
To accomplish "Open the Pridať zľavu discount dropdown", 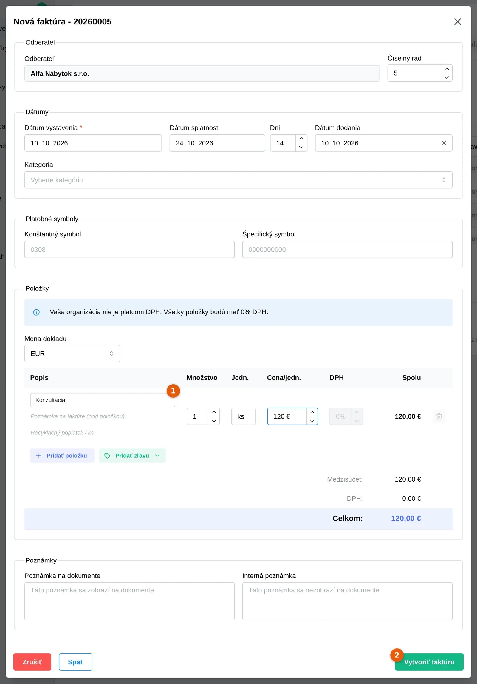I will coord(132,456).
